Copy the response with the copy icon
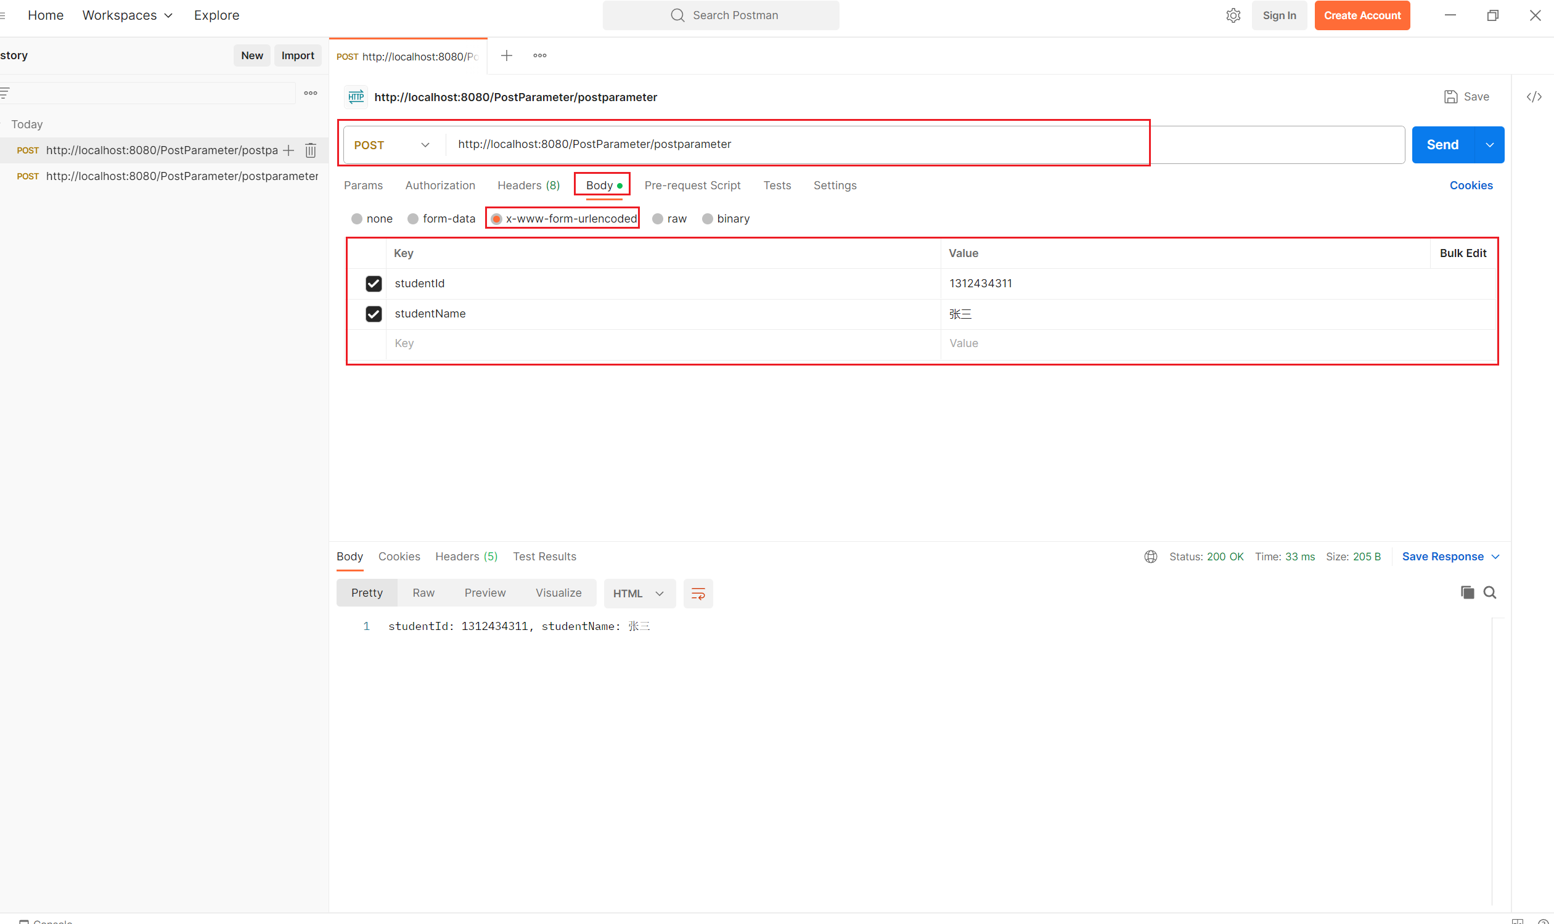The height and width of the screenshot is (924, 1554). pyautogui.click(x=1467, y=592)
